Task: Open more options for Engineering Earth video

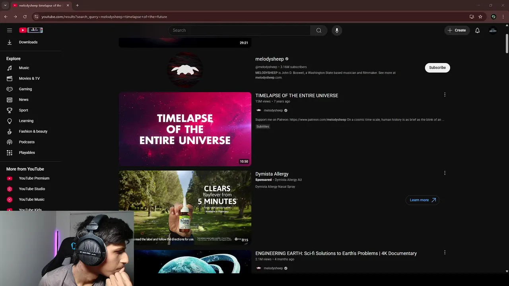Action: (x=445, y=252)
